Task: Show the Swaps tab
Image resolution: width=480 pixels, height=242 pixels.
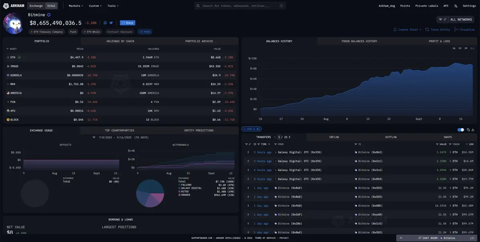Action: tap(448, 137)
